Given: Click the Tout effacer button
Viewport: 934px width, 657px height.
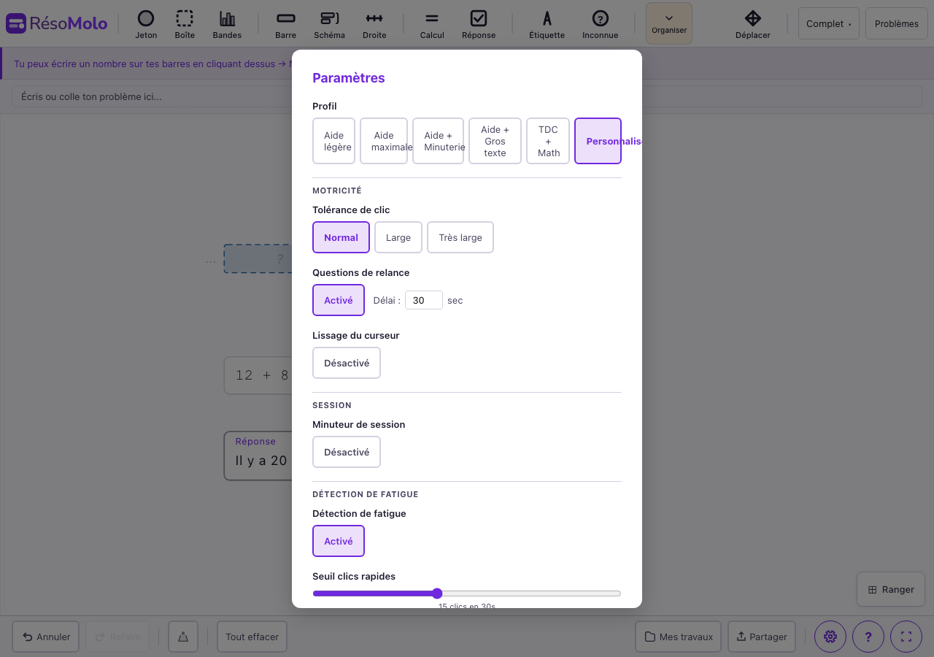Looking at the screenshot, I should tap(252, 637).
